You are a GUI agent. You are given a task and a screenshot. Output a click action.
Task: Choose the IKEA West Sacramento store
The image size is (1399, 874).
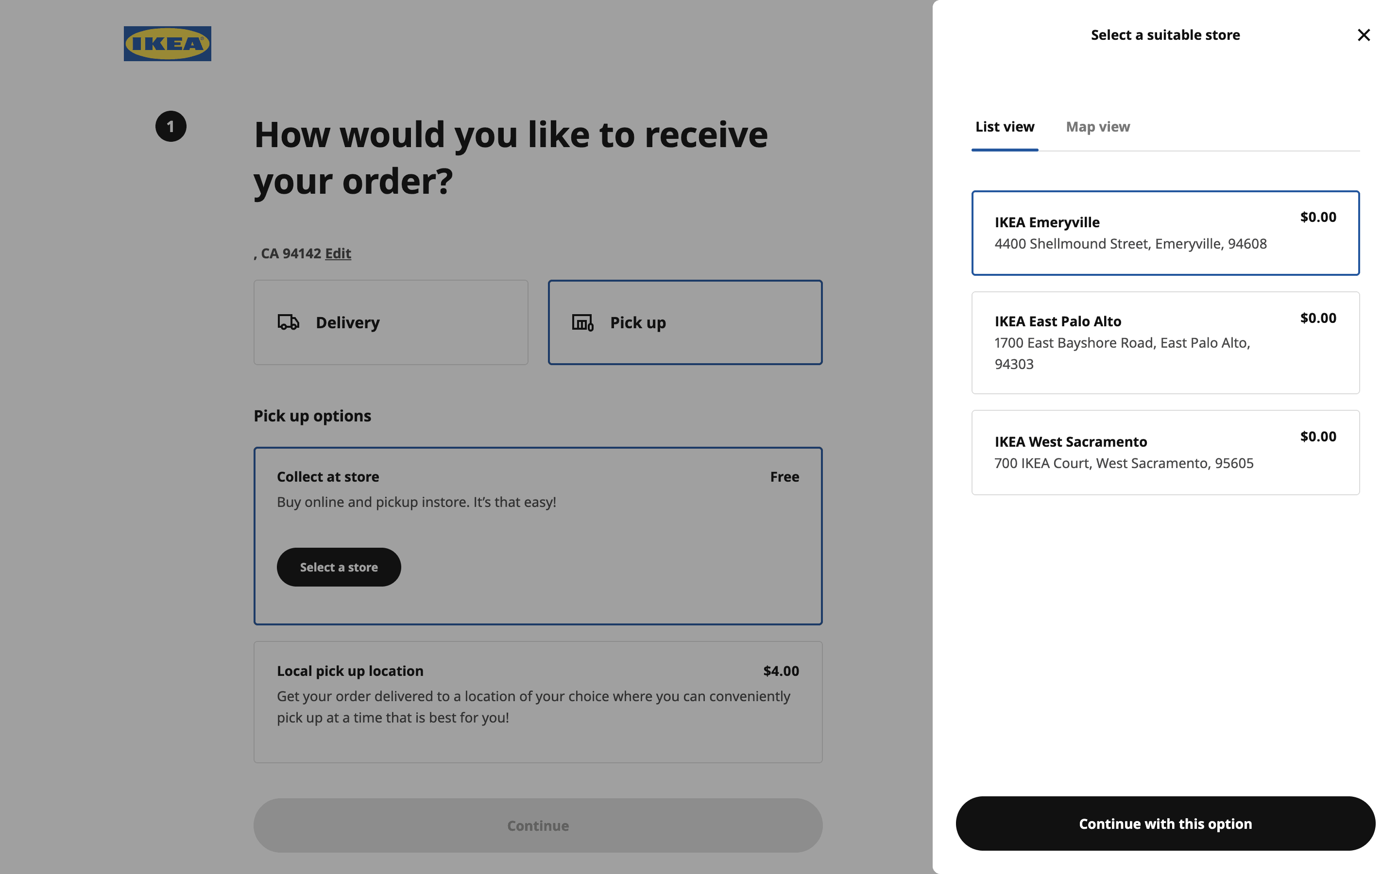pyautogui.click(x=1164, y=452)
